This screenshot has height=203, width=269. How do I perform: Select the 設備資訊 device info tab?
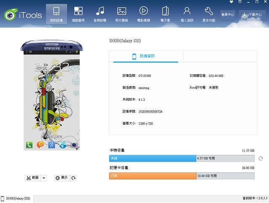143,56
